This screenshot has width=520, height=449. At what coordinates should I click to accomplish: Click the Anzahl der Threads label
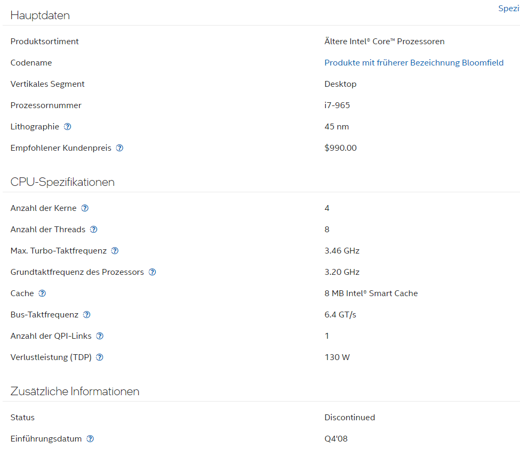(x=48, y=230)
